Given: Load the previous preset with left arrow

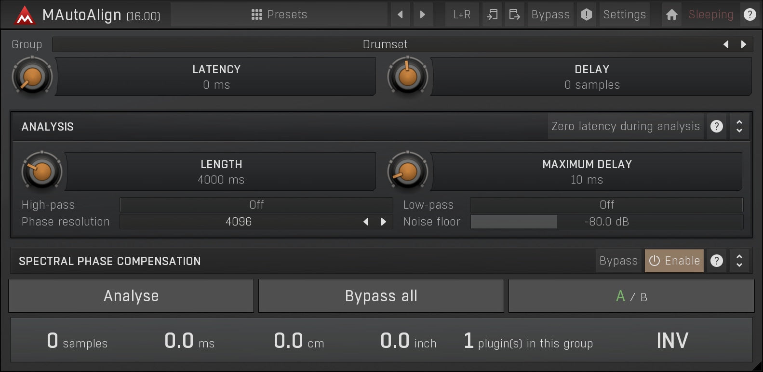Looking at the screenshot, I should pyautogui.click(x=400, y=14).
